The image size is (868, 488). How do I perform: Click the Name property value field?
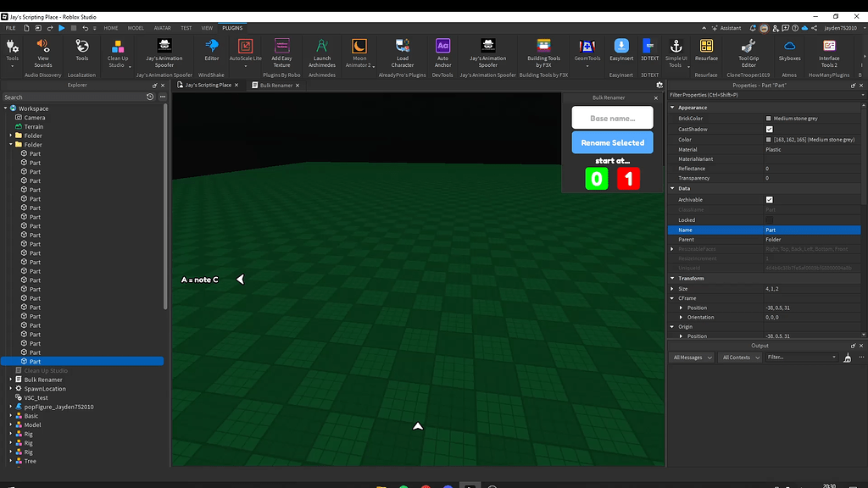click(812, 230)
